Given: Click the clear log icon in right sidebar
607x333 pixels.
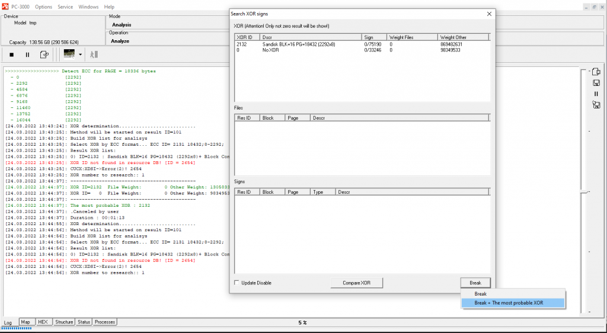Looking at the screenshot, I should point(596,72).
